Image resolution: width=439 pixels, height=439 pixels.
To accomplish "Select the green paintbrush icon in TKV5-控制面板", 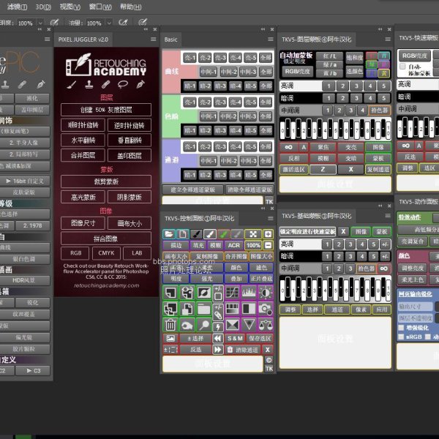I will tap(223, 234).
